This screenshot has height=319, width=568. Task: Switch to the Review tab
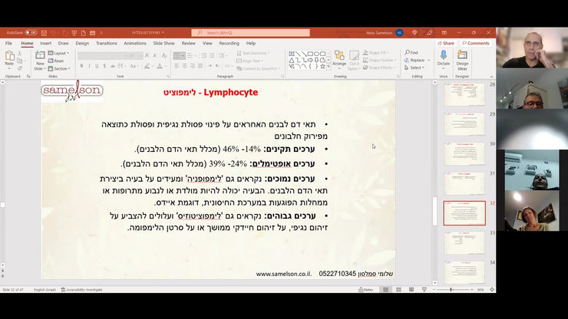[188, 43]
